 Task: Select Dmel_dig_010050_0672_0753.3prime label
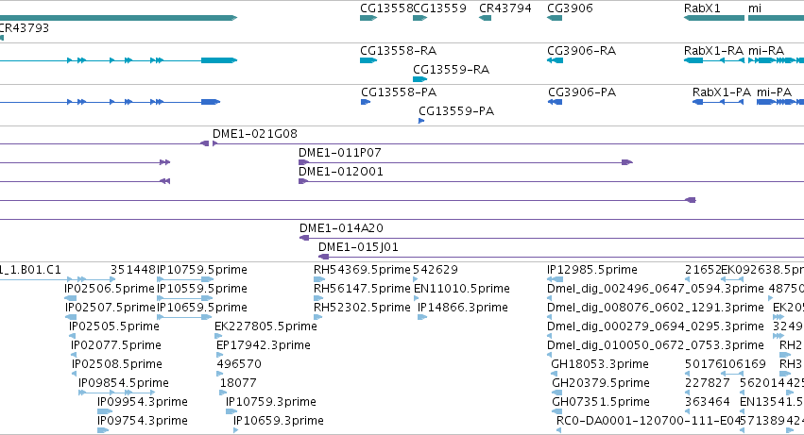coord(656,345)
